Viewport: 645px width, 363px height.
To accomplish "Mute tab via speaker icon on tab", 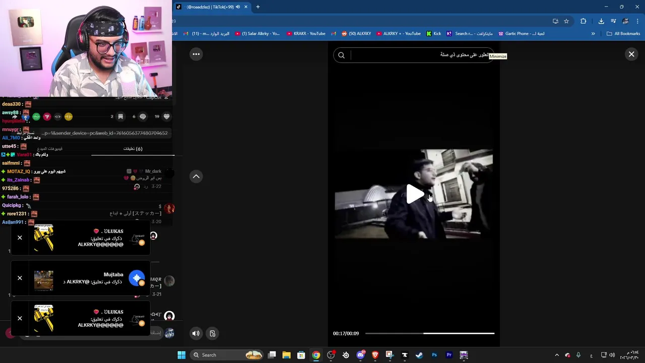I will tap(238, 7).
